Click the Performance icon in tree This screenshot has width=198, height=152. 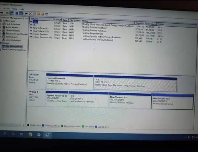pyautogui.click(x=4, y=37)
